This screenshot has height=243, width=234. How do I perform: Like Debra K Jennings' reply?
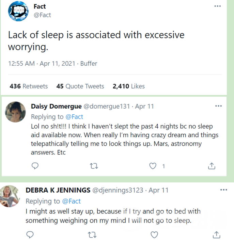154,234
